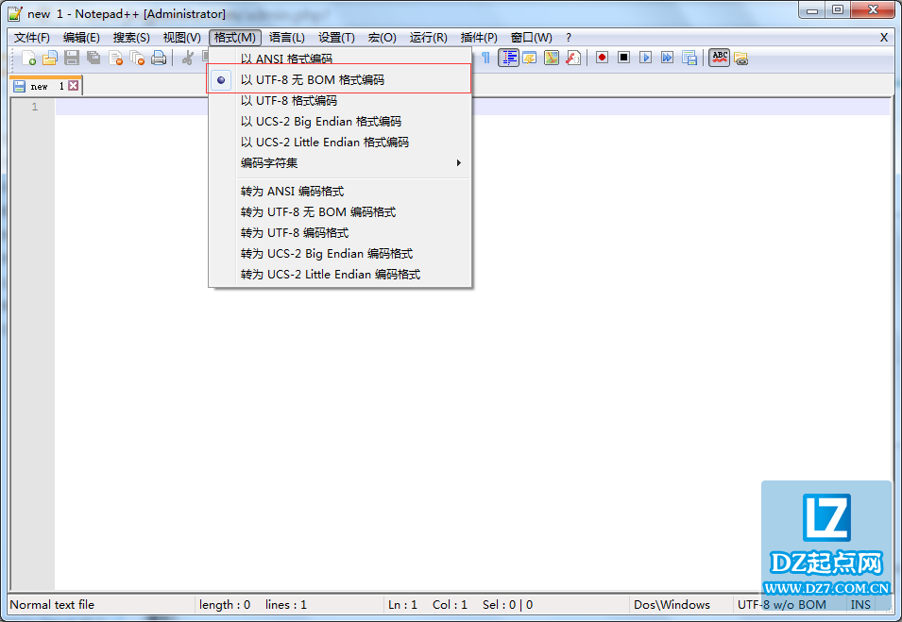The width and height of the screenshot is (902, 622).
Task: Click status bar 'UTF-8 w/o BOM'
Action: [782, 605]
